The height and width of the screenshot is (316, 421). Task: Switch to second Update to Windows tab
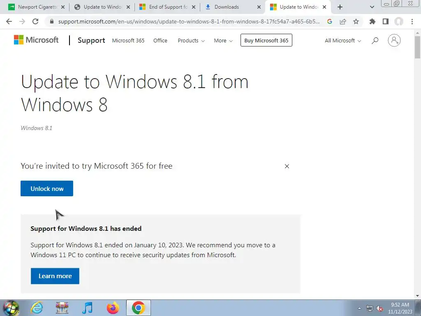pyautogui.click(x=102, y=7)
